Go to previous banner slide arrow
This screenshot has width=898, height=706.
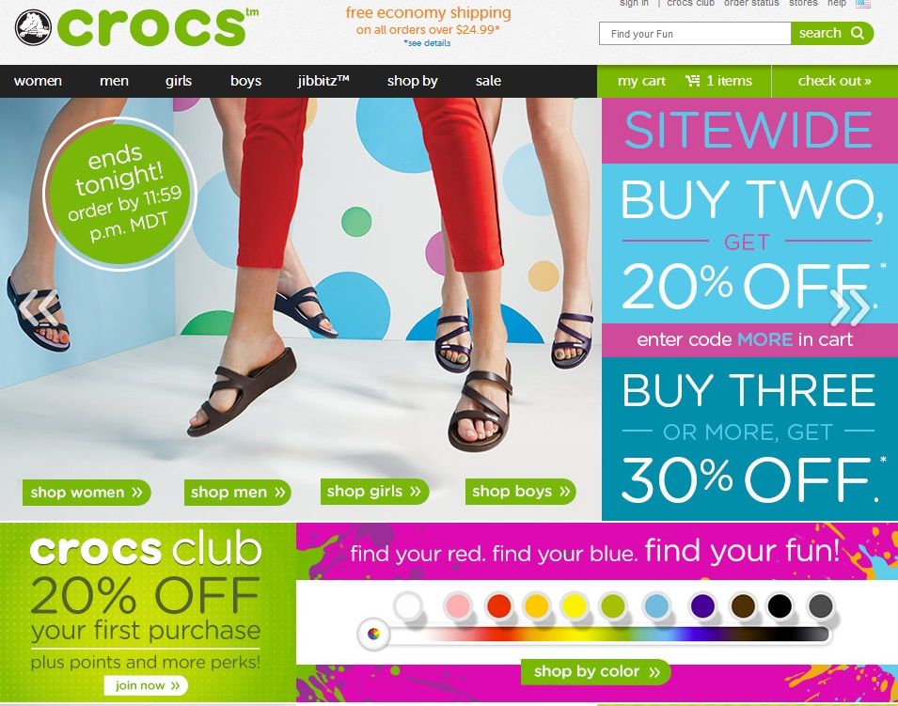click(x=38, y=306)
